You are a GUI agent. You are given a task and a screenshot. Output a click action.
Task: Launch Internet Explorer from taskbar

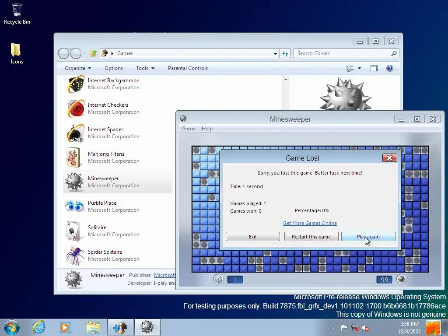coord(38,327)
